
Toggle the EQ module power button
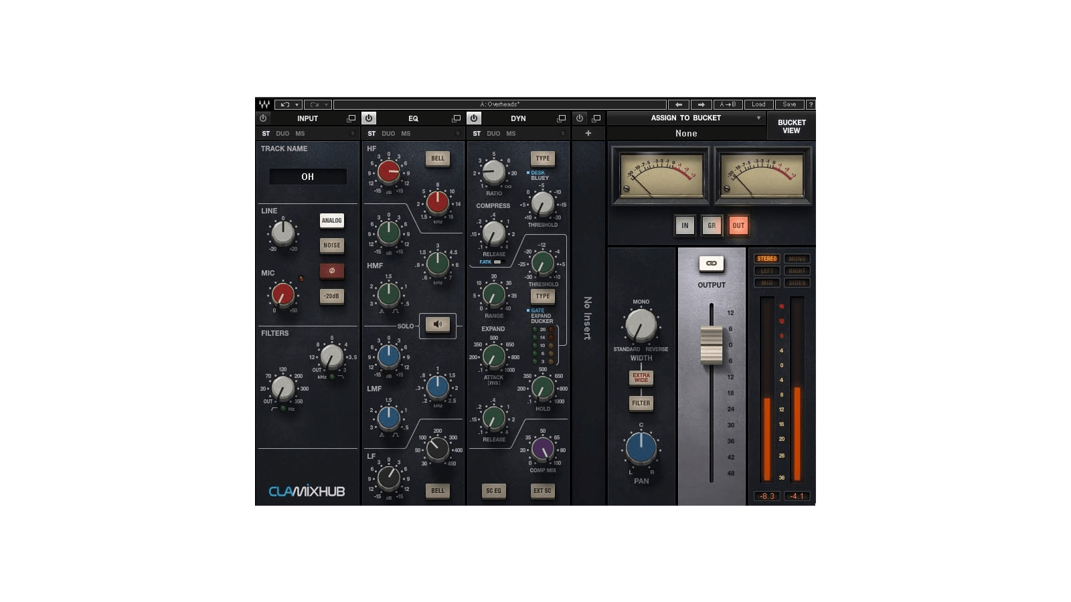(x=369, y=118)
